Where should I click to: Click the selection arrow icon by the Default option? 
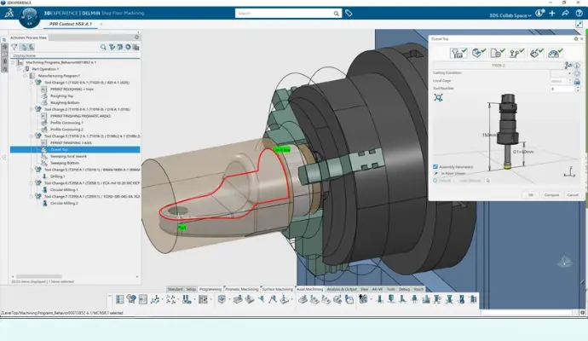coord(488,181)
